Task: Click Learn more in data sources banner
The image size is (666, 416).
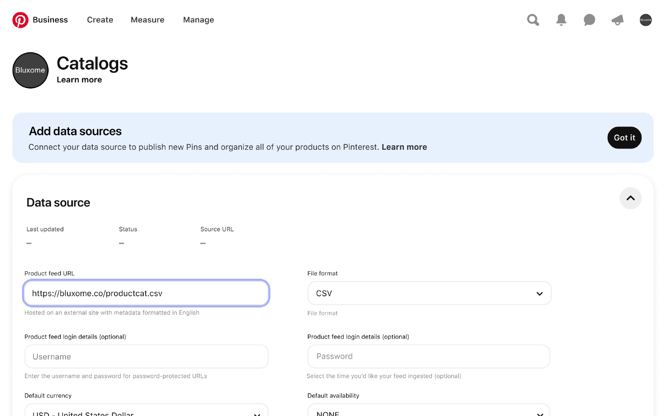Action: pos(404,147)
